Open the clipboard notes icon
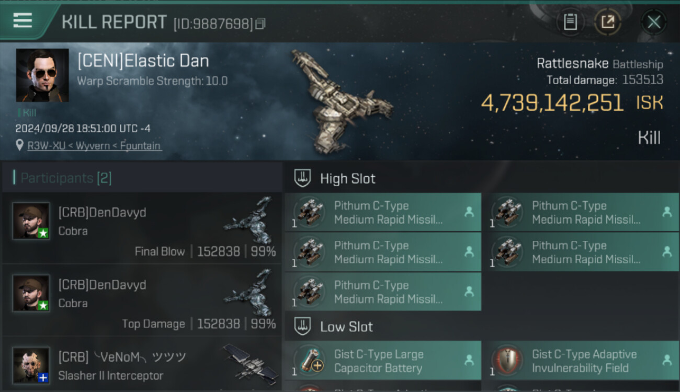Viewport: 680px width, 392px height. click(x=570, y=22)
